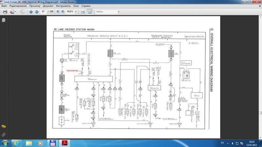Open the Attachments paperclip panel icon
The width and height of the screenshot is (262, 147).
(4, 135)
